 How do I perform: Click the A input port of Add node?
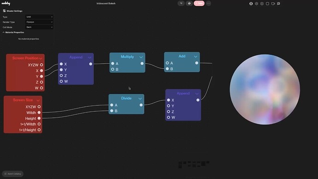click(167, 63)
